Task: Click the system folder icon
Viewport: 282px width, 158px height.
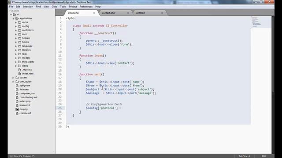Action: [17, 78]
